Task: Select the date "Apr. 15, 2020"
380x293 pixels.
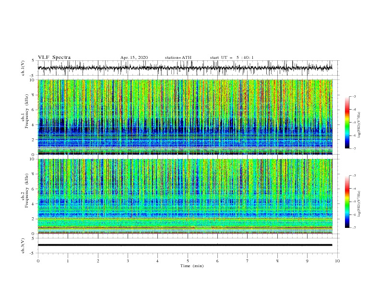Action: 134,57
